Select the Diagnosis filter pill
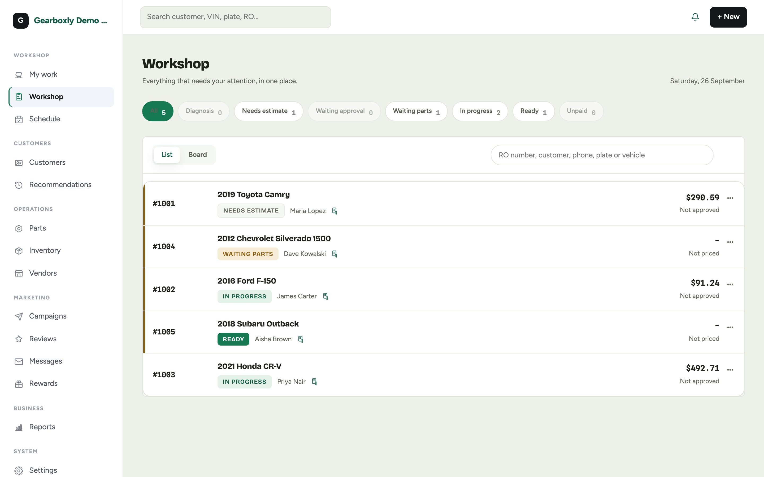Screen dimensions: 764x477 (x=204, y=111)
